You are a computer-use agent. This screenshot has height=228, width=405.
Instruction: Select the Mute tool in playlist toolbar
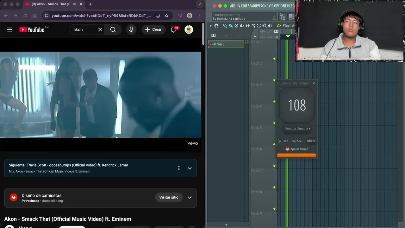[242, 26]
